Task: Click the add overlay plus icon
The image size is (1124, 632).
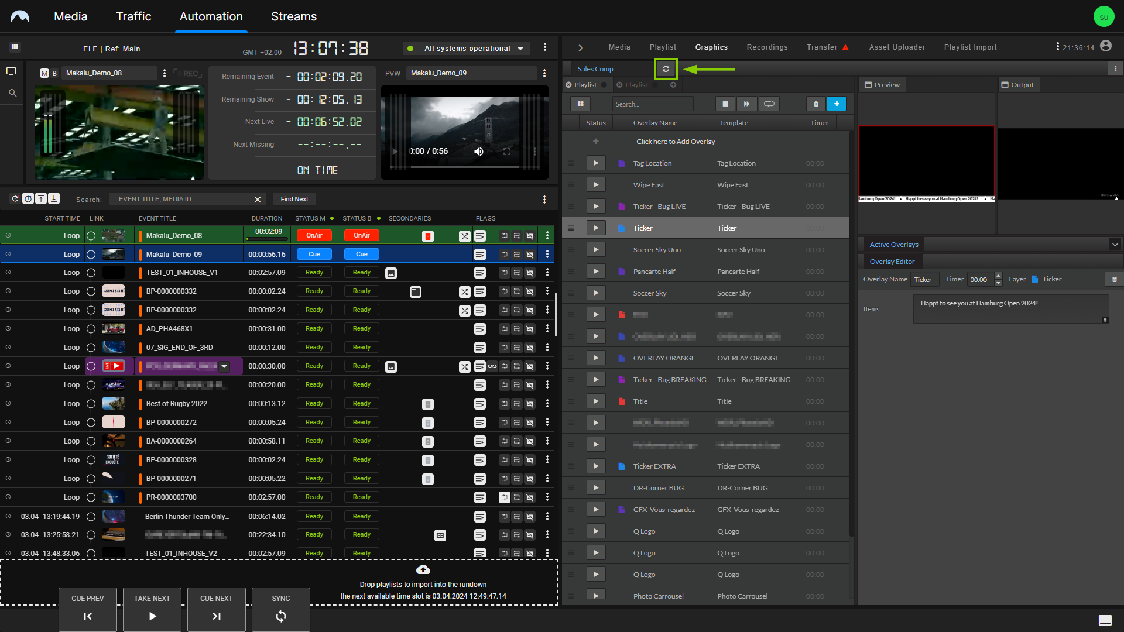Action: (836, 104)
